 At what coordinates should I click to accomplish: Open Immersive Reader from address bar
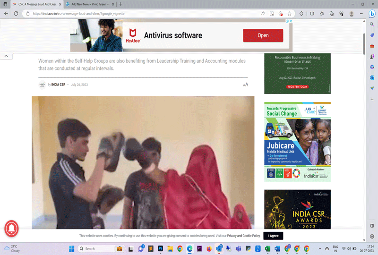click(x=272, y=14)
